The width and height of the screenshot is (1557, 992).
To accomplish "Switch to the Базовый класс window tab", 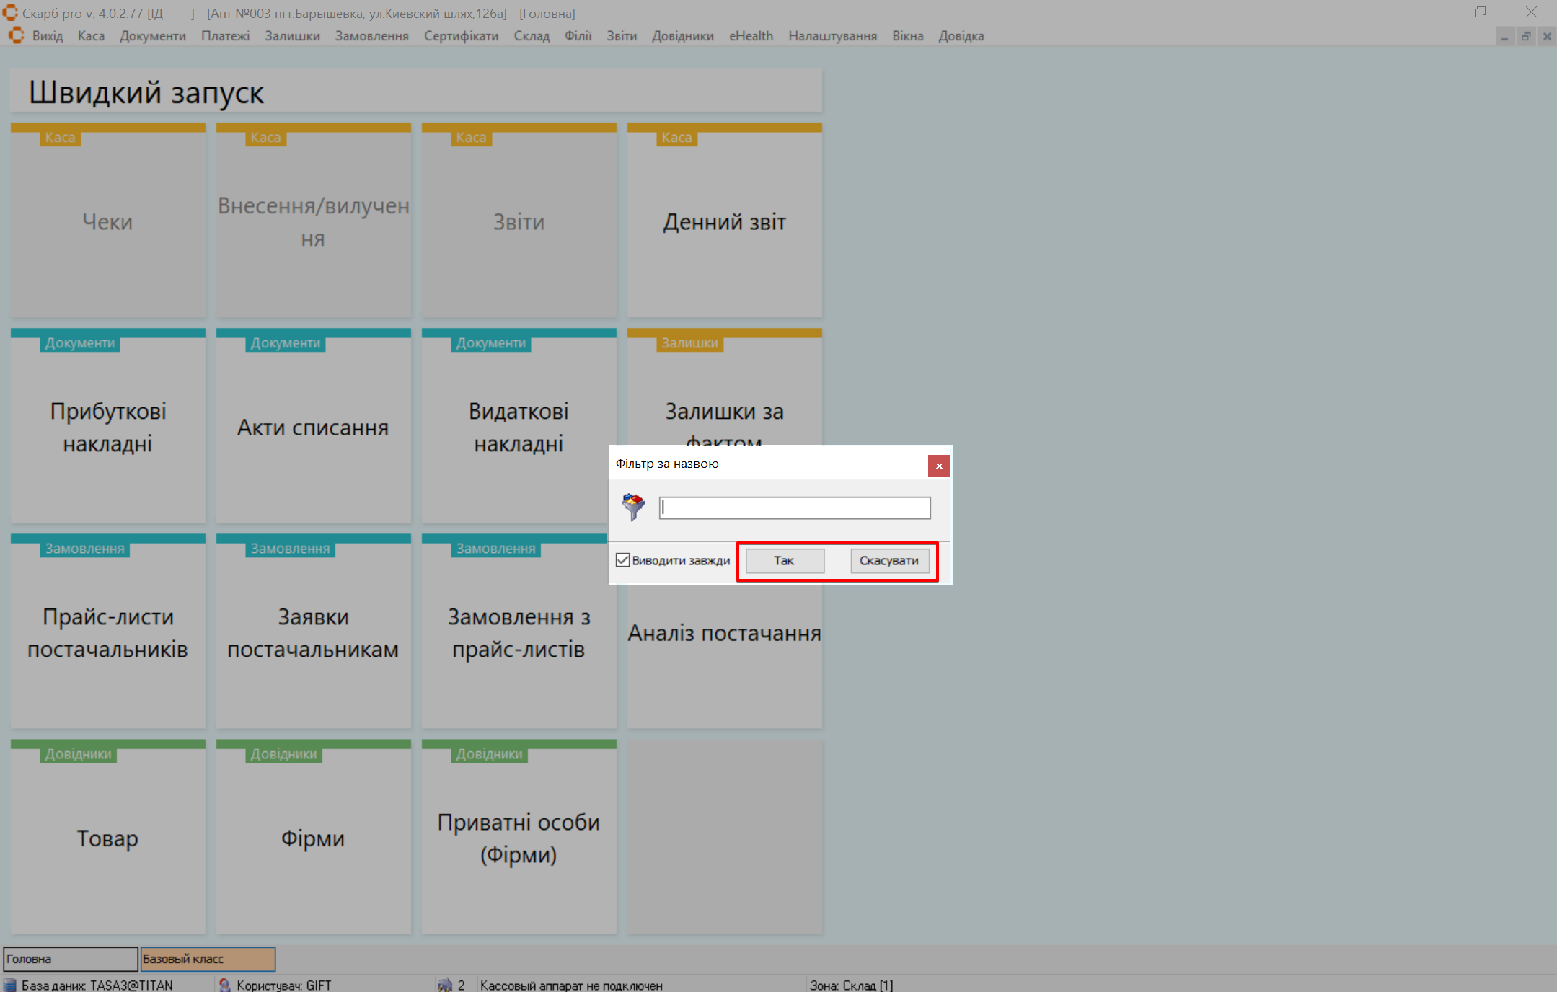I will click(x=208, y=959).
